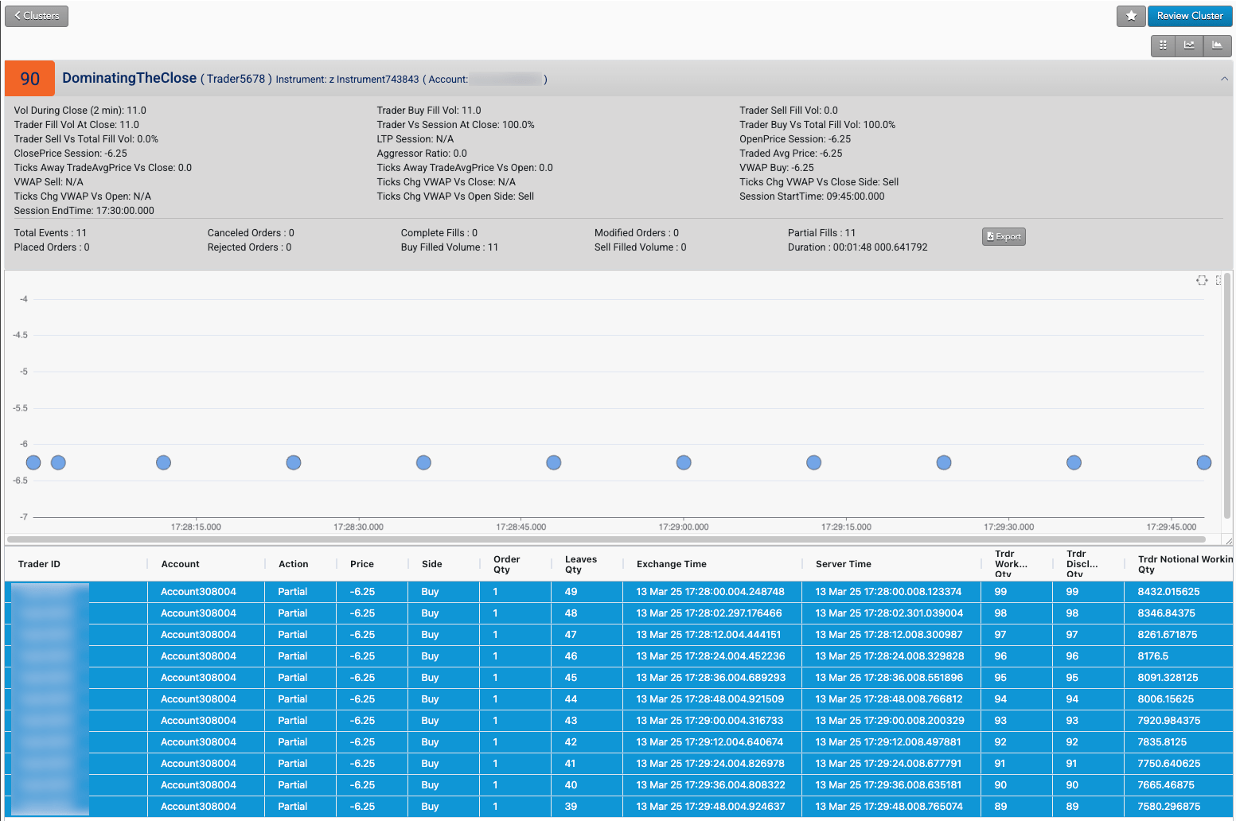Click the chart vertical scrollbar

coord(1227,395)
